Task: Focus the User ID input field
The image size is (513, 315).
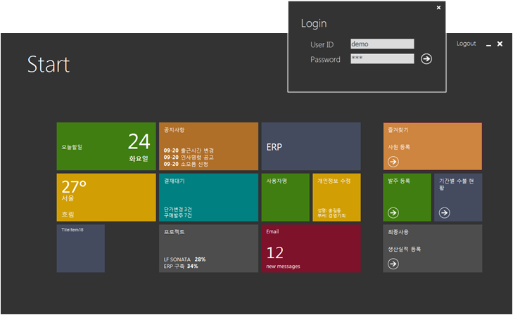Action: tap(382, 44)
